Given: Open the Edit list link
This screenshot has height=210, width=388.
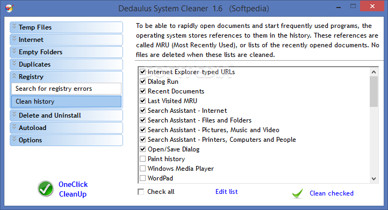Looking at the screenshot, I should click(226, 192).
